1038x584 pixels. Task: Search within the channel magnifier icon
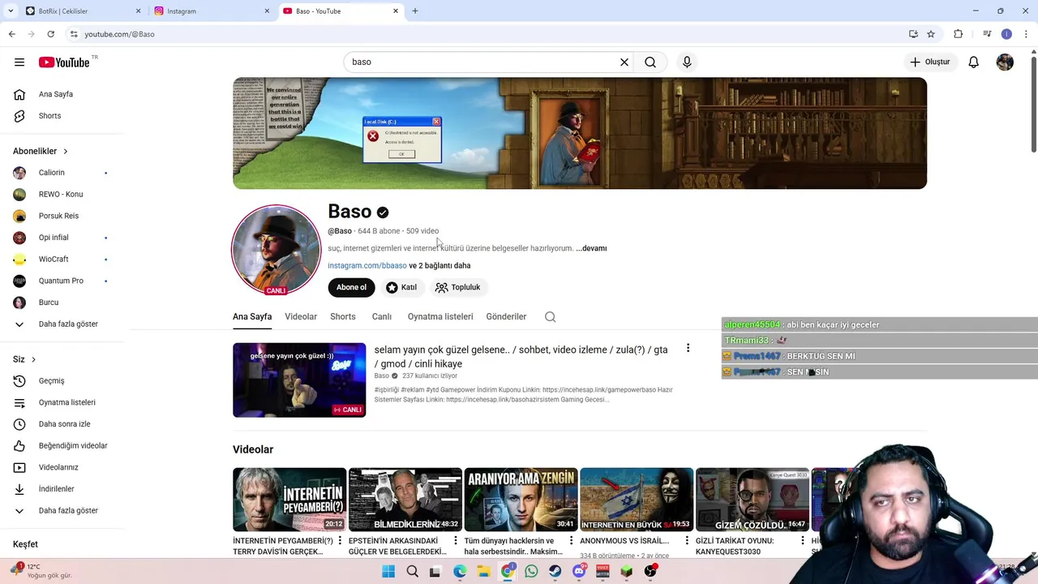pyautogui.click(x=551, y=317)
